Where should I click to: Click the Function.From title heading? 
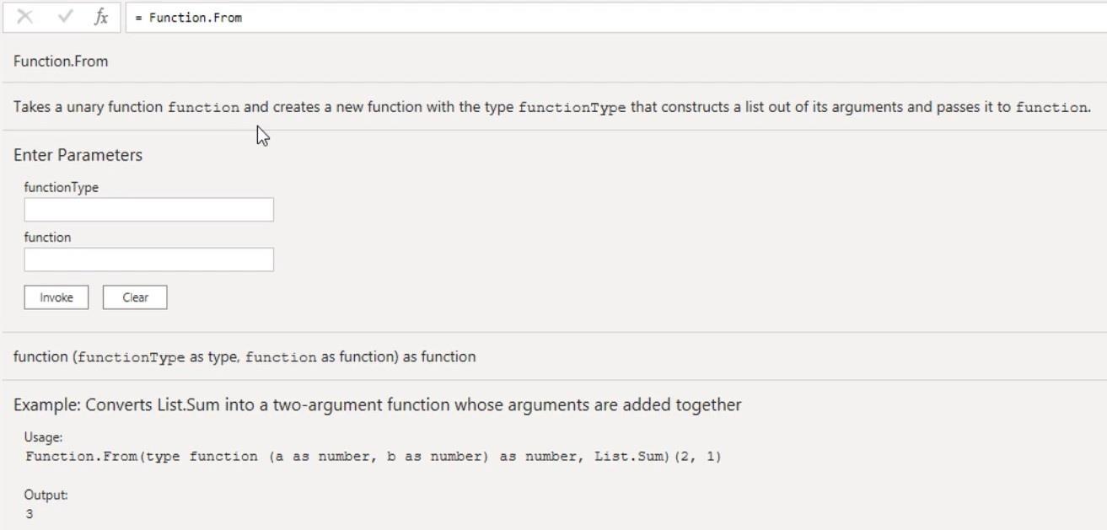61,62
